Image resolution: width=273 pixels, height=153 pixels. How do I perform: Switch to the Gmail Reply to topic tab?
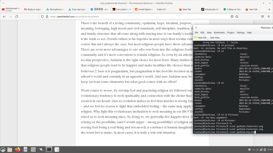click(33, 9)
